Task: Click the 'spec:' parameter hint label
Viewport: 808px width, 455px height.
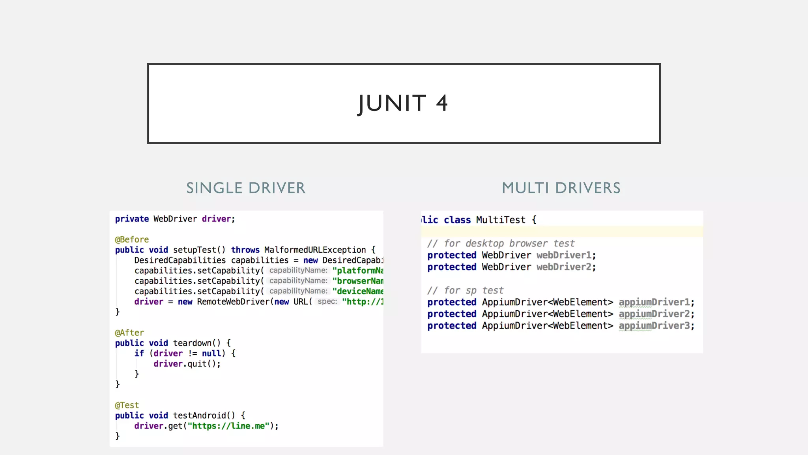Action: [327, 301]
